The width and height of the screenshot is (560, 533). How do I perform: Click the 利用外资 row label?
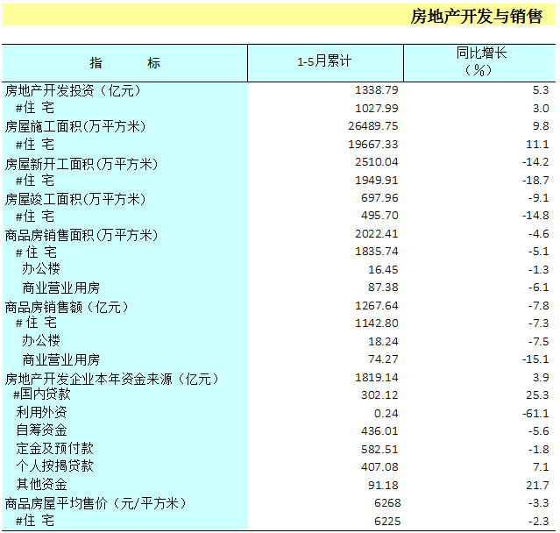tap(41, 413)
